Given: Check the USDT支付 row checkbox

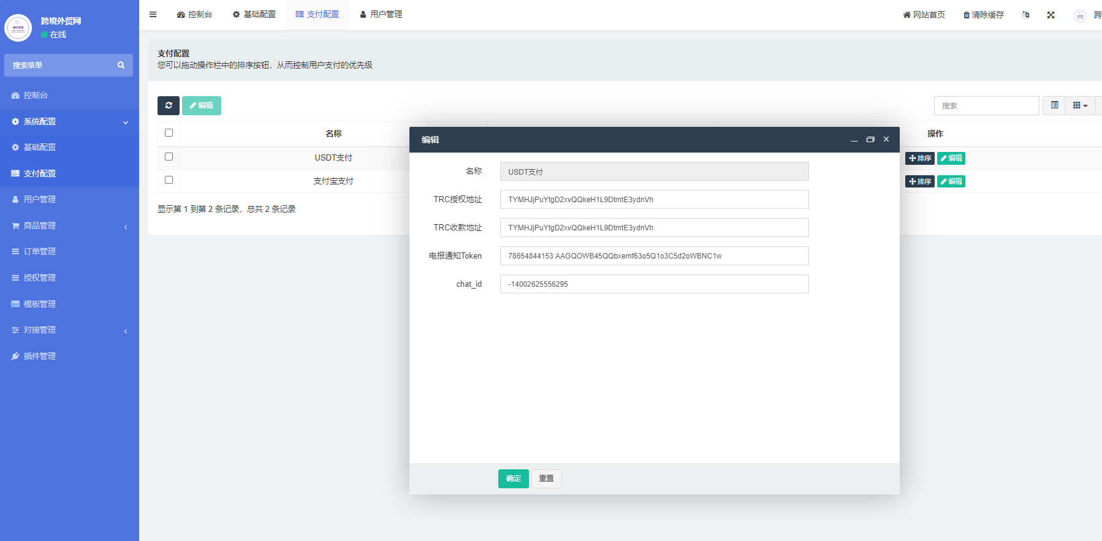Looking at the screenshot, I should coord(169,157).
